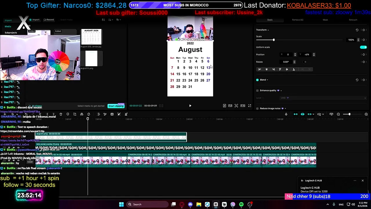Click the preview scopes focus-frame icon
The height and width of the screenshot is (209, 371).
236,106
